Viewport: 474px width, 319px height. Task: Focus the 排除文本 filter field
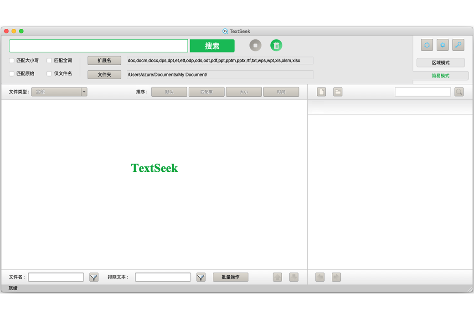click(x=163, y=277)
